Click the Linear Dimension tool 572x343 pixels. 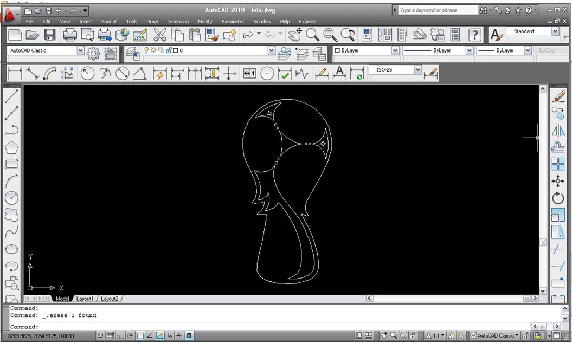coord(15,73)
